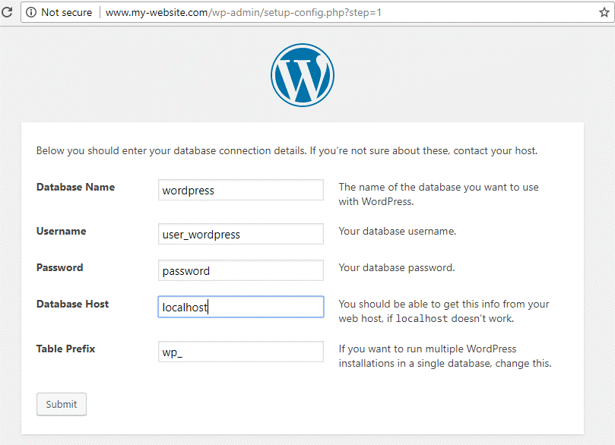Focus the Password input box
Viewport: 615px width, 445px height.
[x=241, y=271]
